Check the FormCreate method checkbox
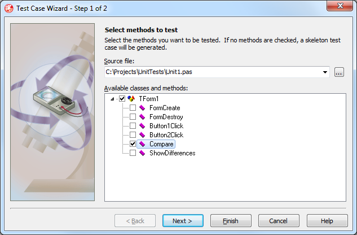 [133, 108]
